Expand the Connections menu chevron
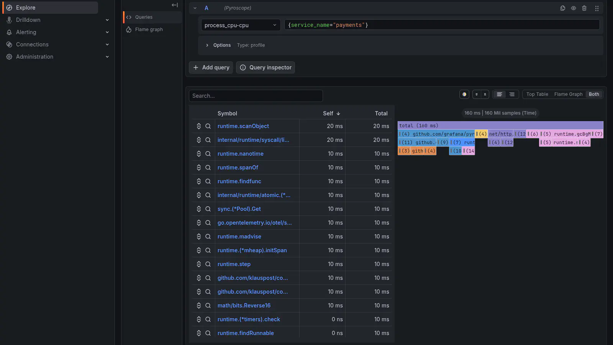The image size is (613, 345). tap(107, 44)
